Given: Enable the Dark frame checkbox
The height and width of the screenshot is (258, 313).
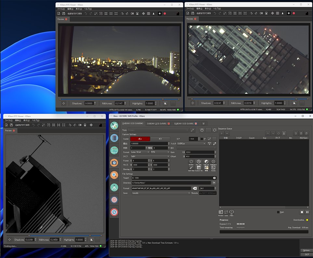Looking at the screenshot, I should point(278,212).
